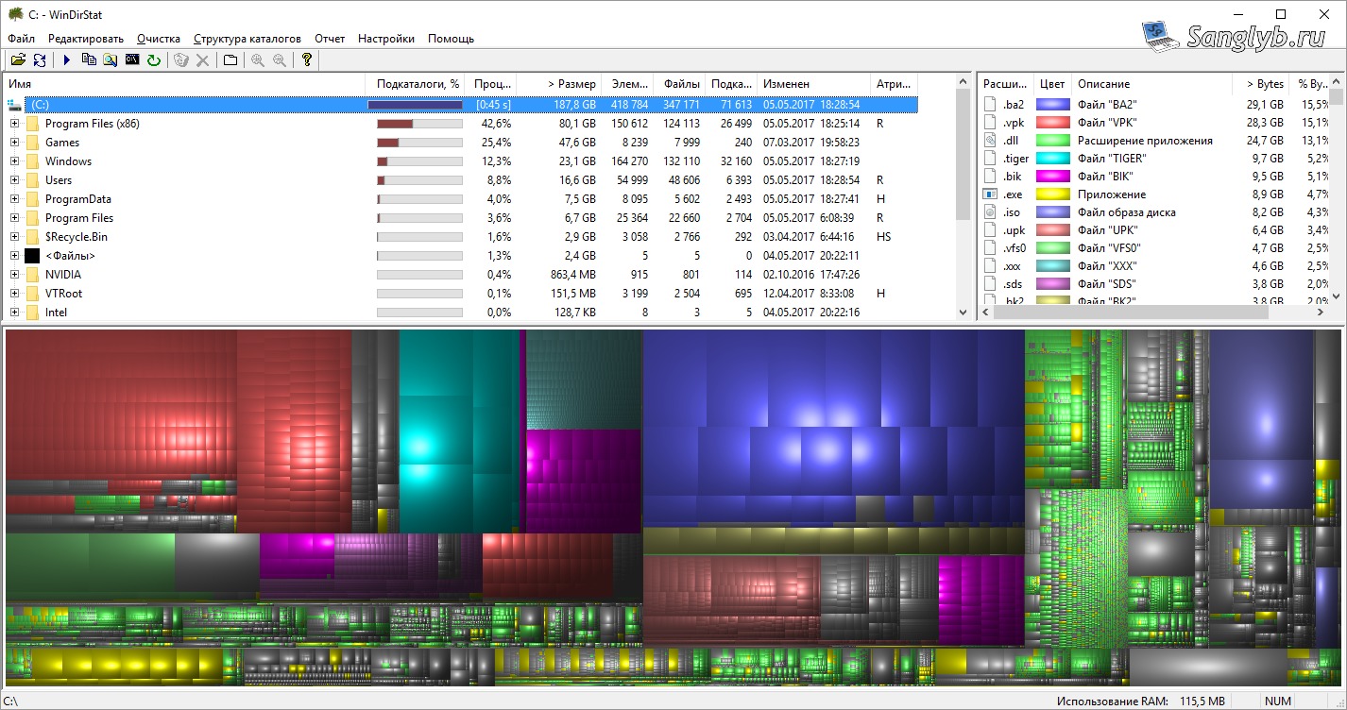Open the Структура каталогов menu
The width and height of the screenshot is (1347, 710).
coord(247,39)
